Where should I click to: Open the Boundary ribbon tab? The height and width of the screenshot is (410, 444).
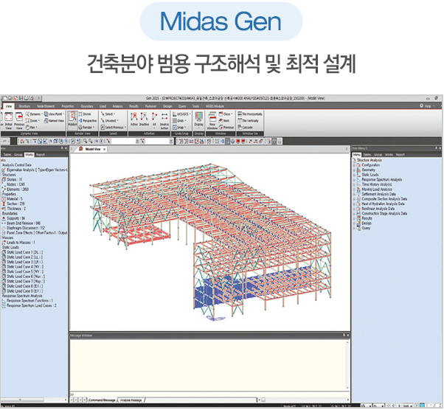coord(87,106)
